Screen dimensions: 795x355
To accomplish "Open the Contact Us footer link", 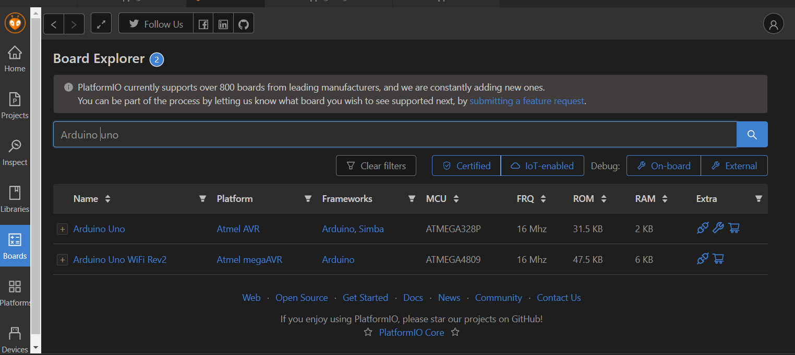I will coord(559,298).
